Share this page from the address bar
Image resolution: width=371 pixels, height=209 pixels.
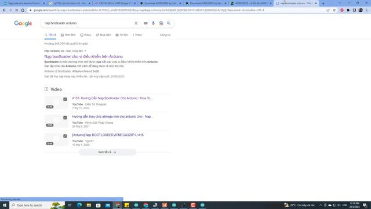coord(328,10)
